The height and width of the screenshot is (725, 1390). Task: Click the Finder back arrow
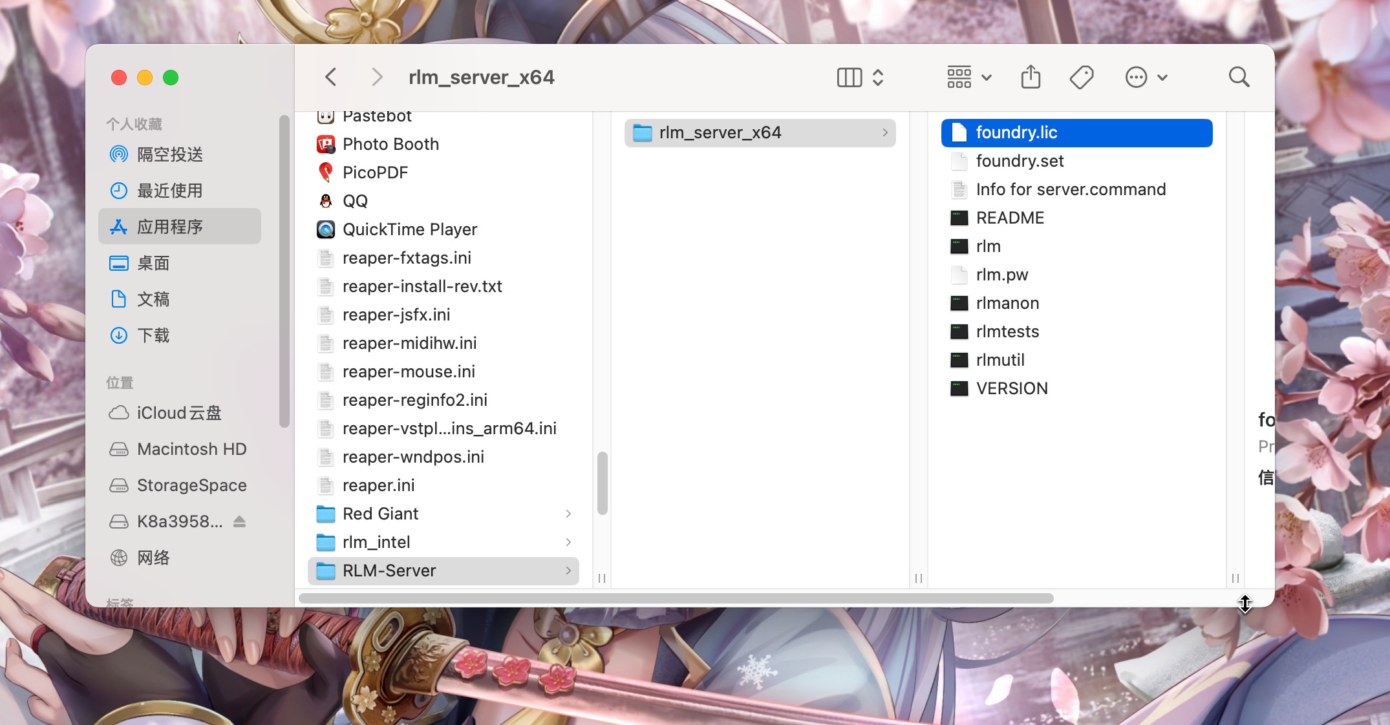pyautogui.click(x=331, y=78)
